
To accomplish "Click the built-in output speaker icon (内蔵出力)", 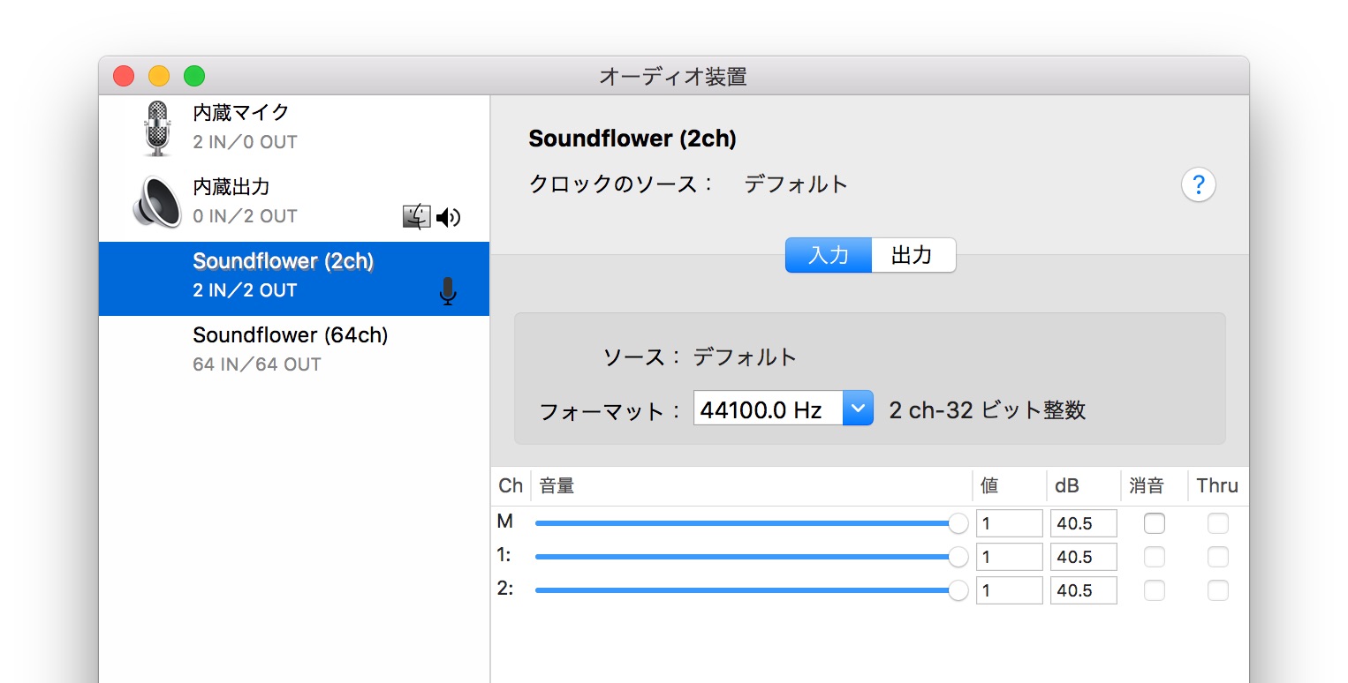I will click(157, 202).
